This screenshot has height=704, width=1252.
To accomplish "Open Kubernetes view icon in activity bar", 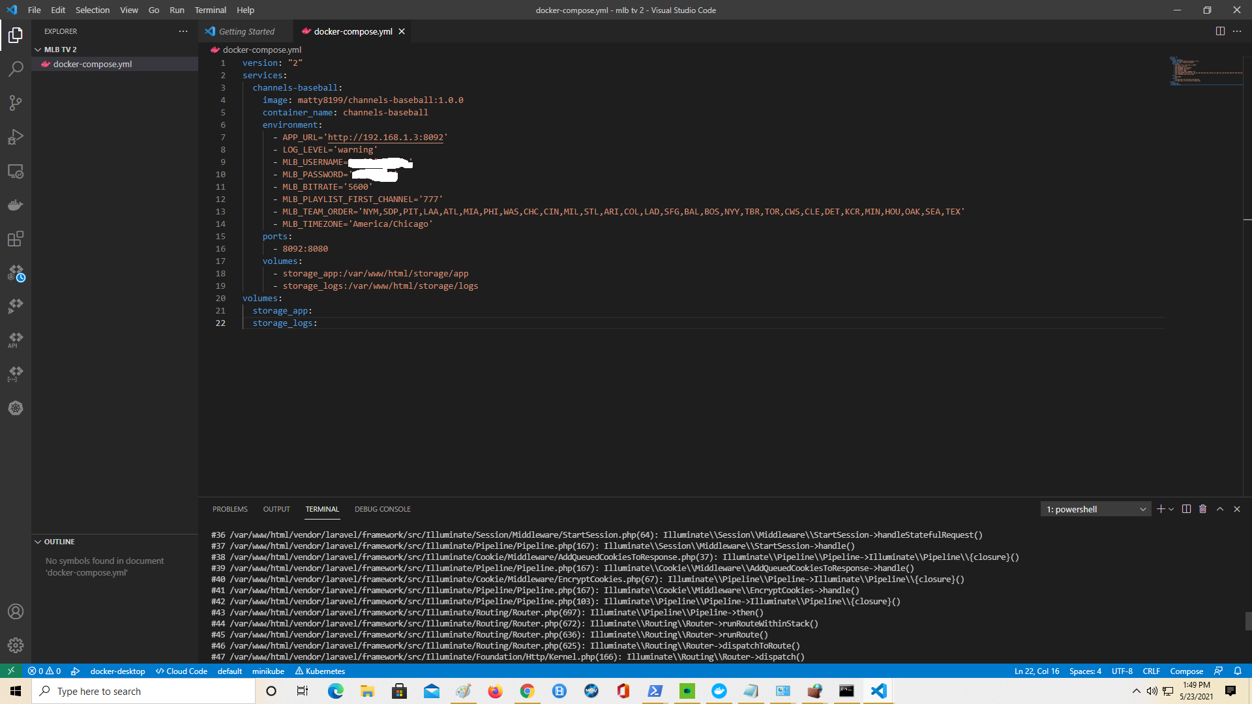I will point(16,408).
